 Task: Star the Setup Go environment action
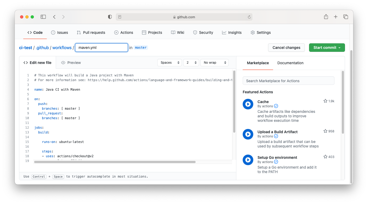coord(325,157)
